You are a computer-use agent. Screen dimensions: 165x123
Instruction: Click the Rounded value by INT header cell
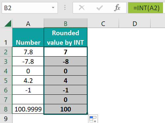65,37
